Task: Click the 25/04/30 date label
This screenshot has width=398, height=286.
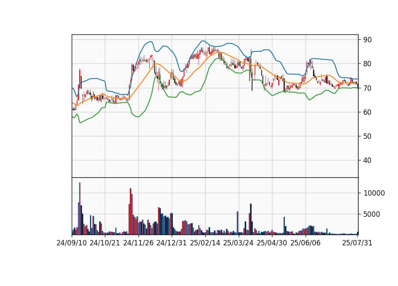Action: tap(272, 243)
